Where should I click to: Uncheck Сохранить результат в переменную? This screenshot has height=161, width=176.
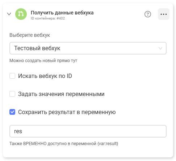point(12,112)
